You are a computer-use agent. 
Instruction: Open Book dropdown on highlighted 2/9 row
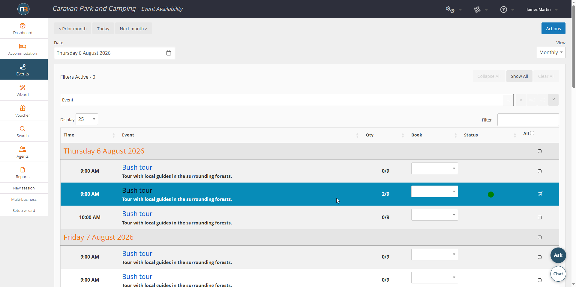pyautogui.click(x=434, y=192)
